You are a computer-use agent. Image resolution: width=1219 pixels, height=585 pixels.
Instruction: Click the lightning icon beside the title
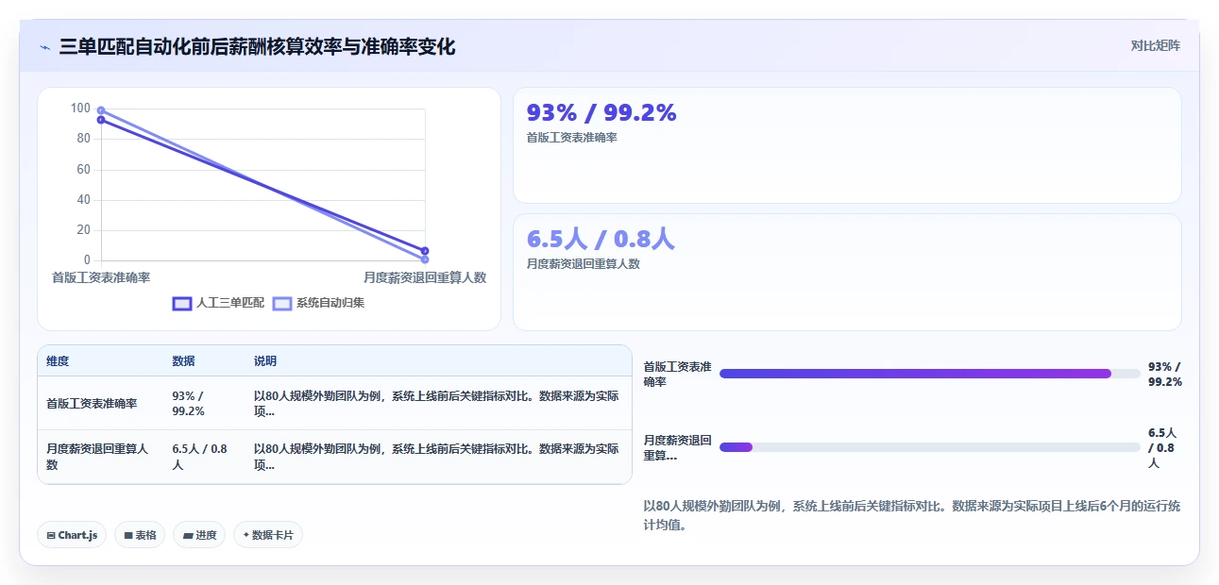pyautogui.click(x=44, y=46)
